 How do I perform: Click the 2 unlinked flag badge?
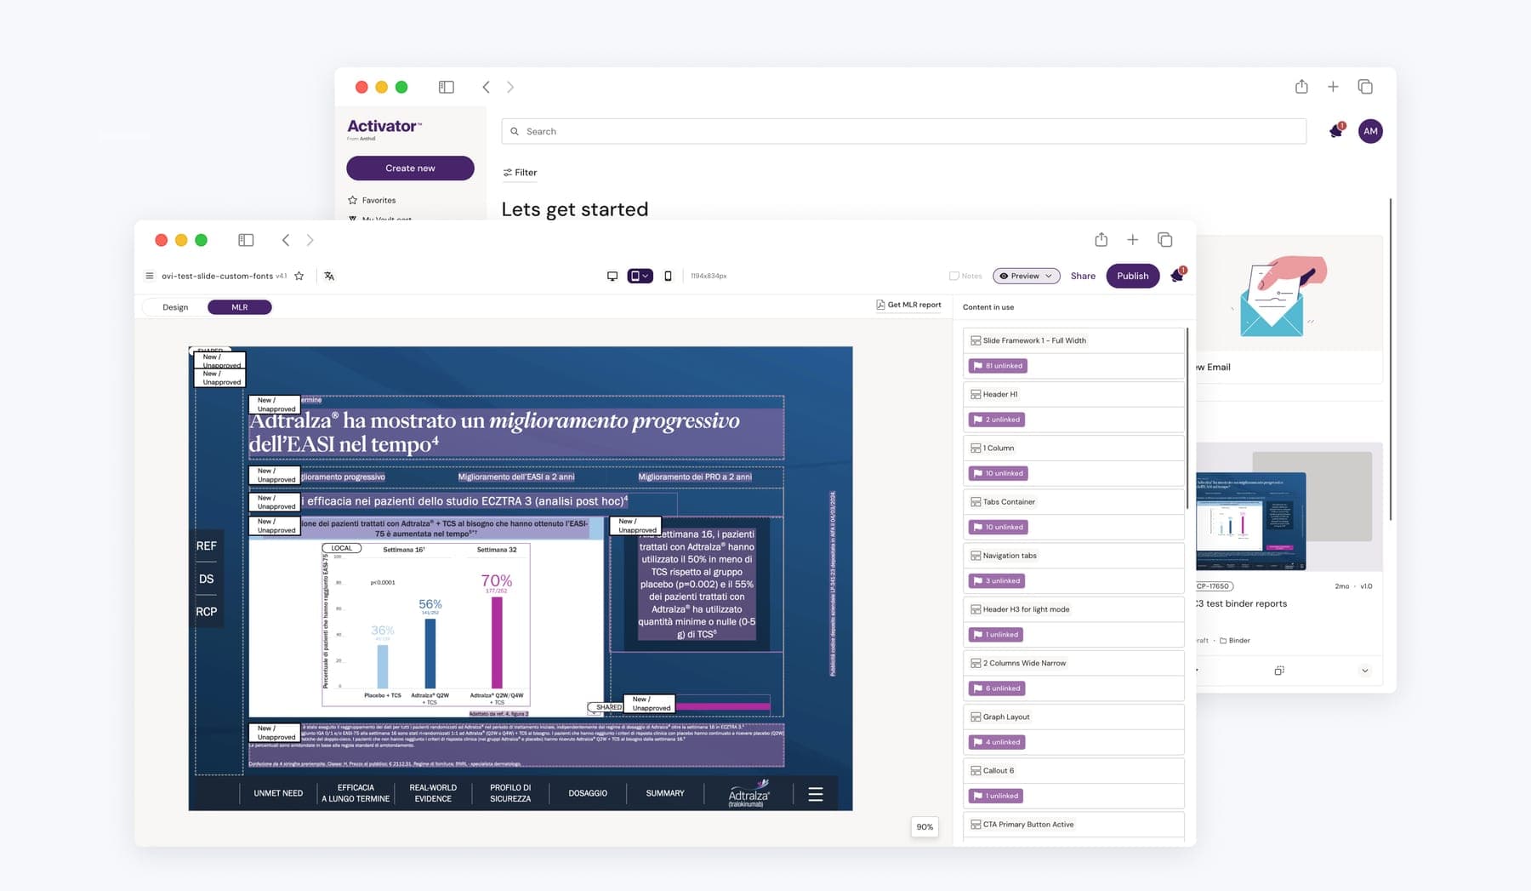997,420
